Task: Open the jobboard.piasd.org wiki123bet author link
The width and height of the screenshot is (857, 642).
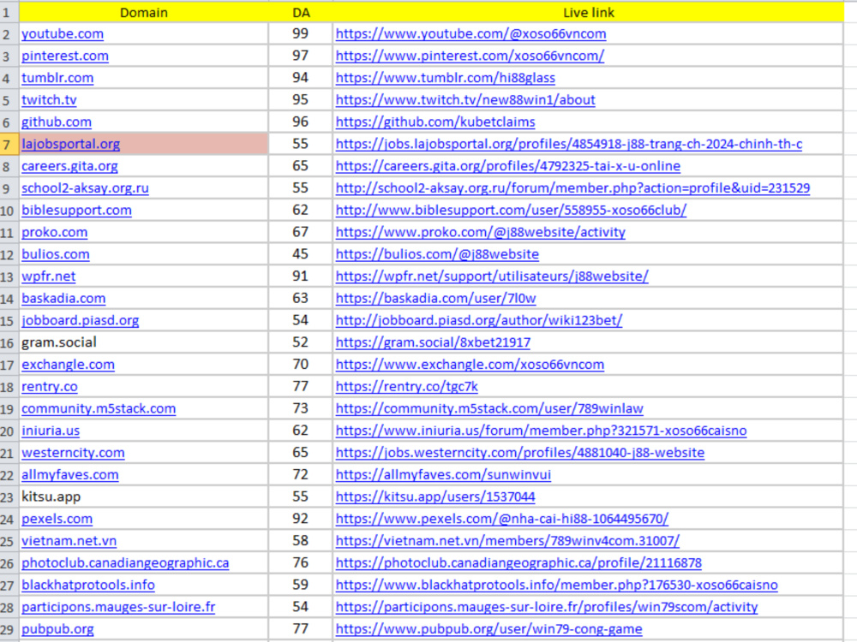Action: (479, 320)
